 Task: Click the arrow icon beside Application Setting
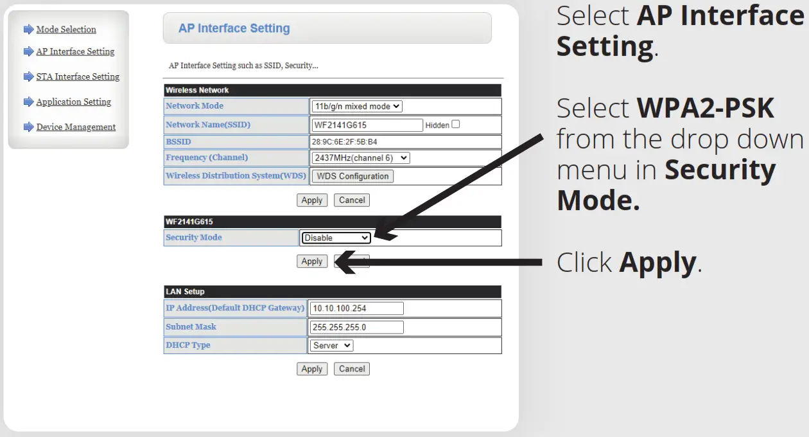(x=28, y=102)
